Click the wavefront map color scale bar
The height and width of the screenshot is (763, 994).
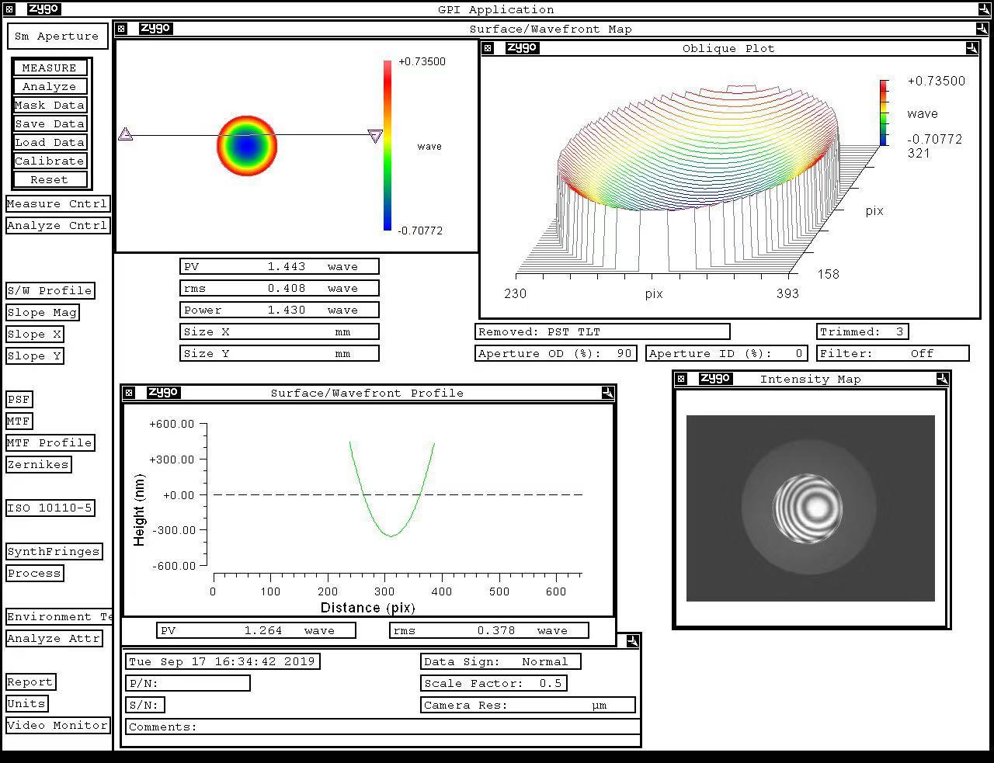388,145
